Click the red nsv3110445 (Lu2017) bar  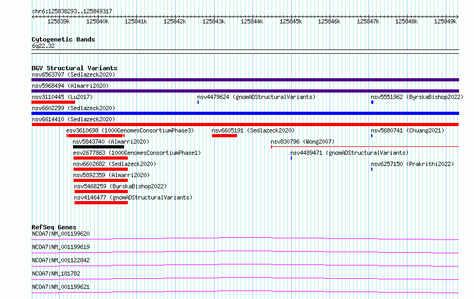tap(53, 102)
